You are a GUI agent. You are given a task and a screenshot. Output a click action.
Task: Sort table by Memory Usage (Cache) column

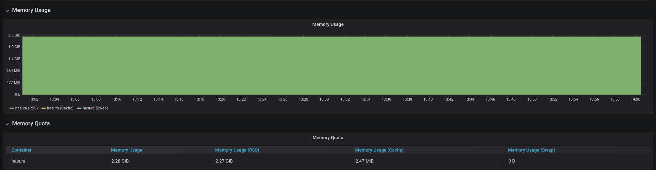pos(379,150)
